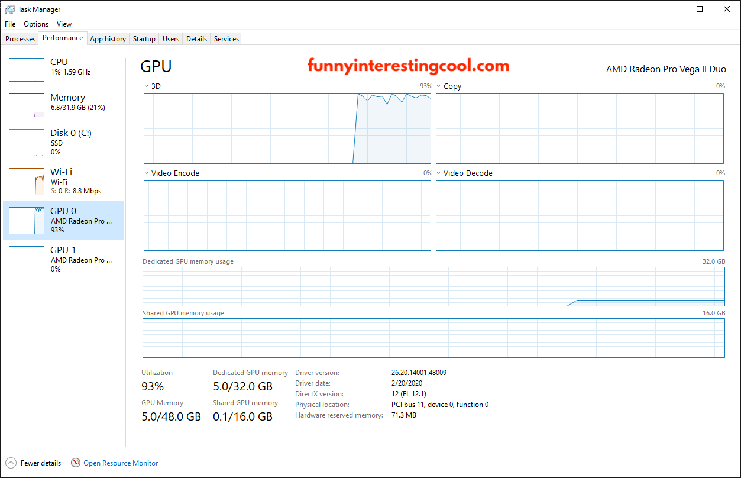Click the Video Encode graph area
The image size is (741, 478).
(x=287, y=215)
